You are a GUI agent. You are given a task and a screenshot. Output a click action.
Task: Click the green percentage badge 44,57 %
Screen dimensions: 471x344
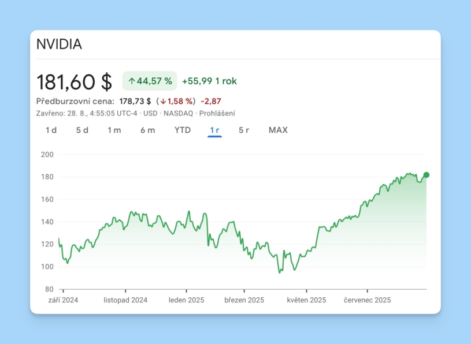point(149,81)
